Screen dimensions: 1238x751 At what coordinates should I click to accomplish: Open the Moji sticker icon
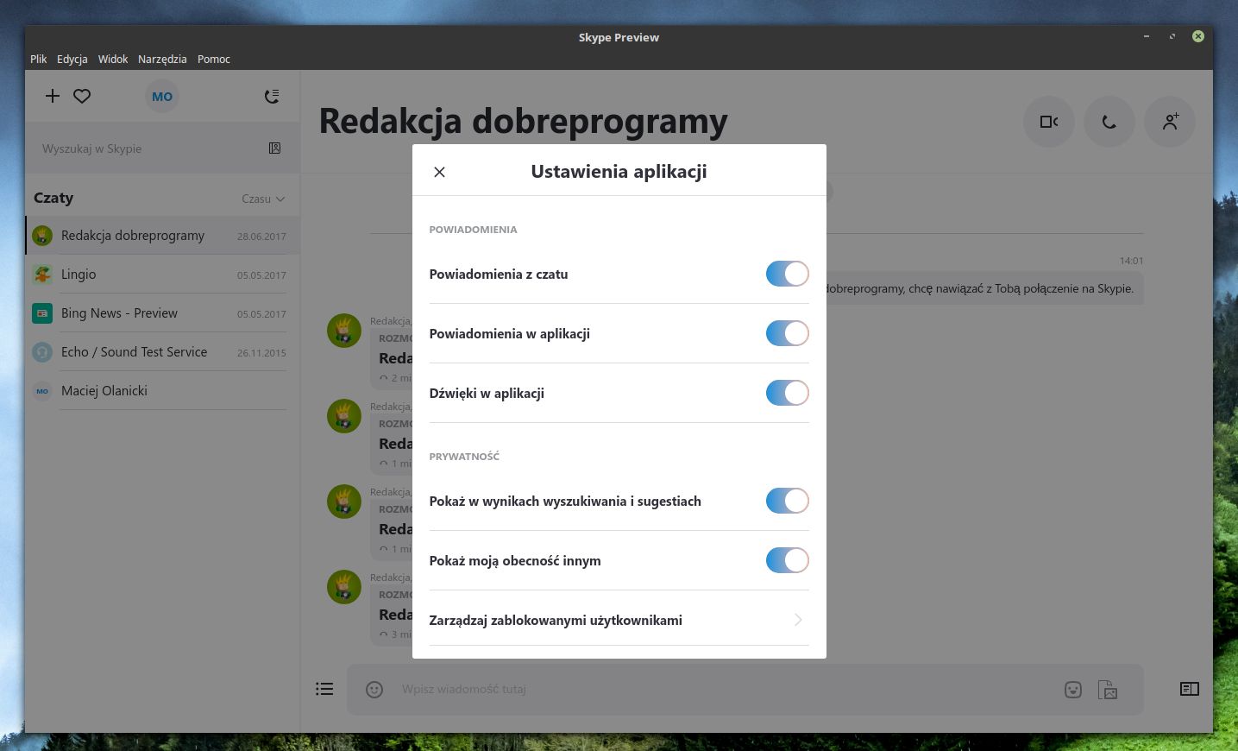click(x=1073, y=689)
